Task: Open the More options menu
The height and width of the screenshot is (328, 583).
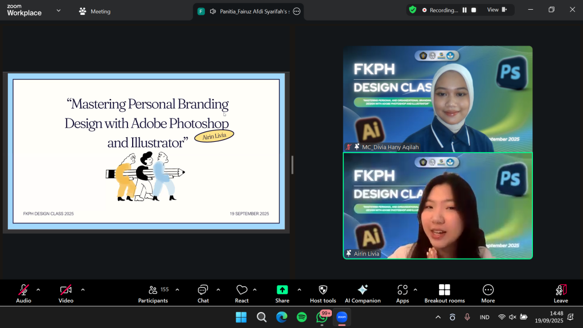Action: (x=488, y=293)
